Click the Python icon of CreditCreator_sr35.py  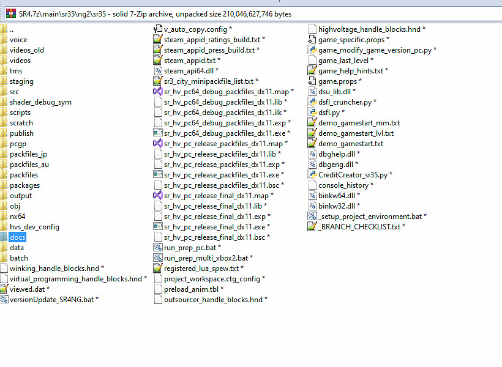pyautogui.click(x=312, y=175)
